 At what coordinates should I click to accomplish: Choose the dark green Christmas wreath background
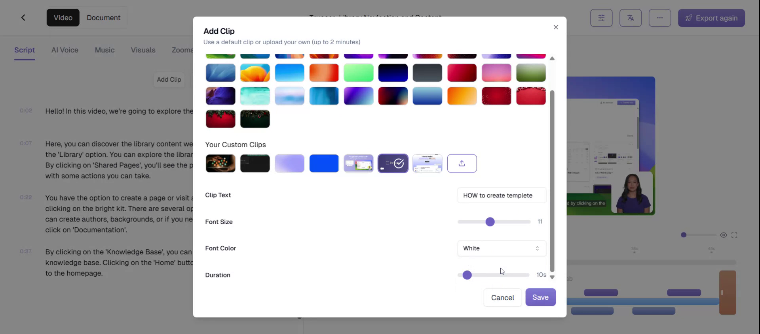(x=255, y=119)
